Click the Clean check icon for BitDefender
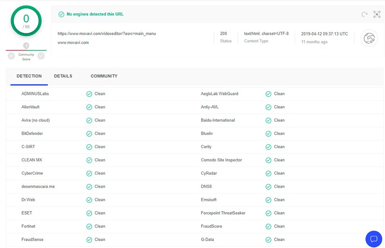Viewport: 385px width, 248px height. 89,133
